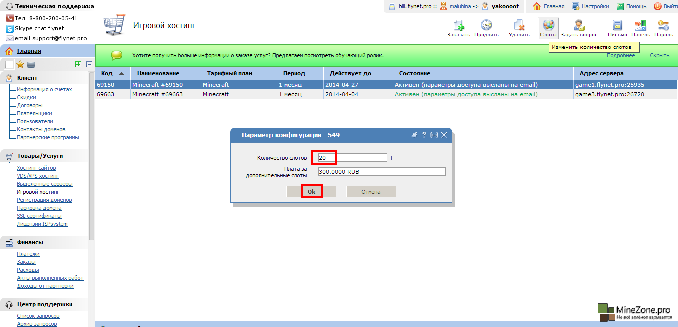
Task: Click the Заказать (order) toolbar icon
Action: coord(458,26)
